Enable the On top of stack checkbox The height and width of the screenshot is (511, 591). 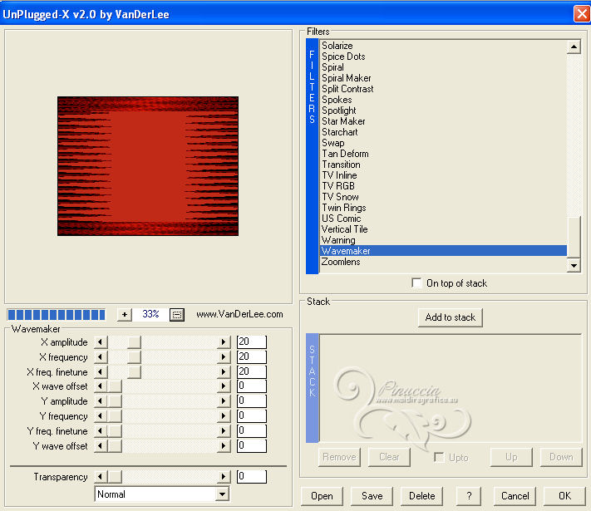416,283
